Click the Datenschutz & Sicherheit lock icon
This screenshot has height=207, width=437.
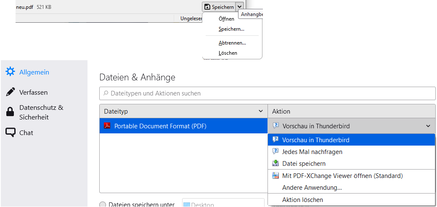pyautogui.click(x=10, y=112)
